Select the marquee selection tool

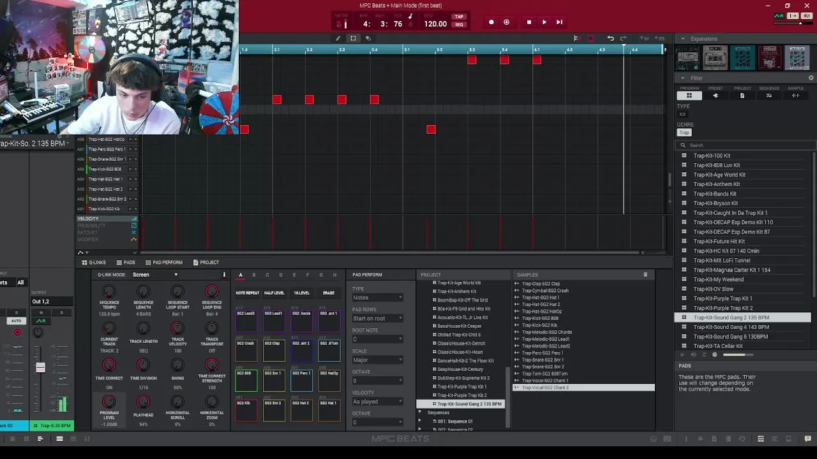(353, 38)
